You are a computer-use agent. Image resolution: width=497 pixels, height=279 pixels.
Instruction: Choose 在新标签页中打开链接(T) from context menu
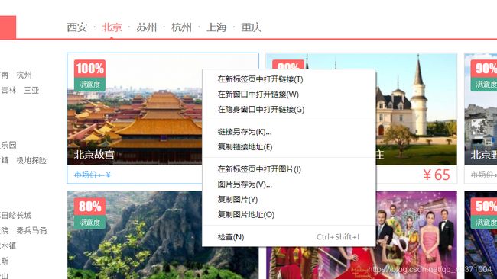(x=289, y=79)
